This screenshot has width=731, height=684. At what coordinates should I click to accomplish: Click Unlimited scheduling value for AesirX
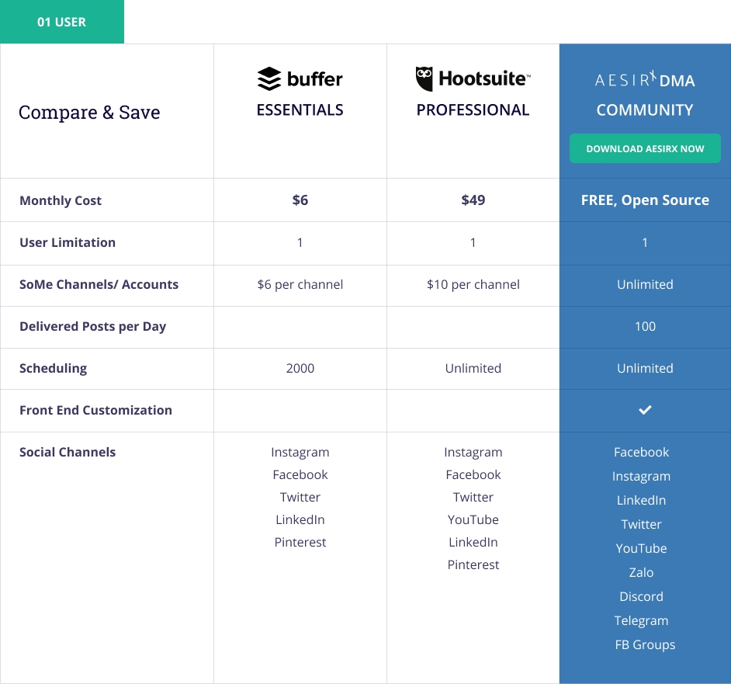pos(645,368)
